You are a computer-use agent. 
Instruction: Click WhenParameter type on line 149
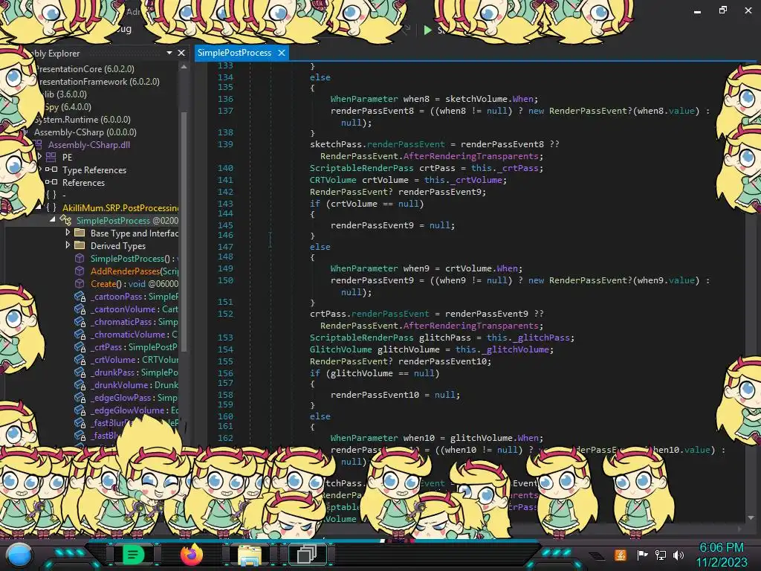364,268
